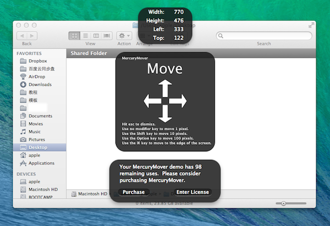Click the Dropbox folder icon
The width and height of the screenshot is (330, 226).
click(x=23, y=61)
